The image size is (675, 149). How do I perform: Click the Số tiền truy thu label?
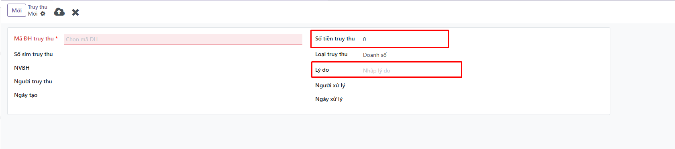(x=335, y=38)
